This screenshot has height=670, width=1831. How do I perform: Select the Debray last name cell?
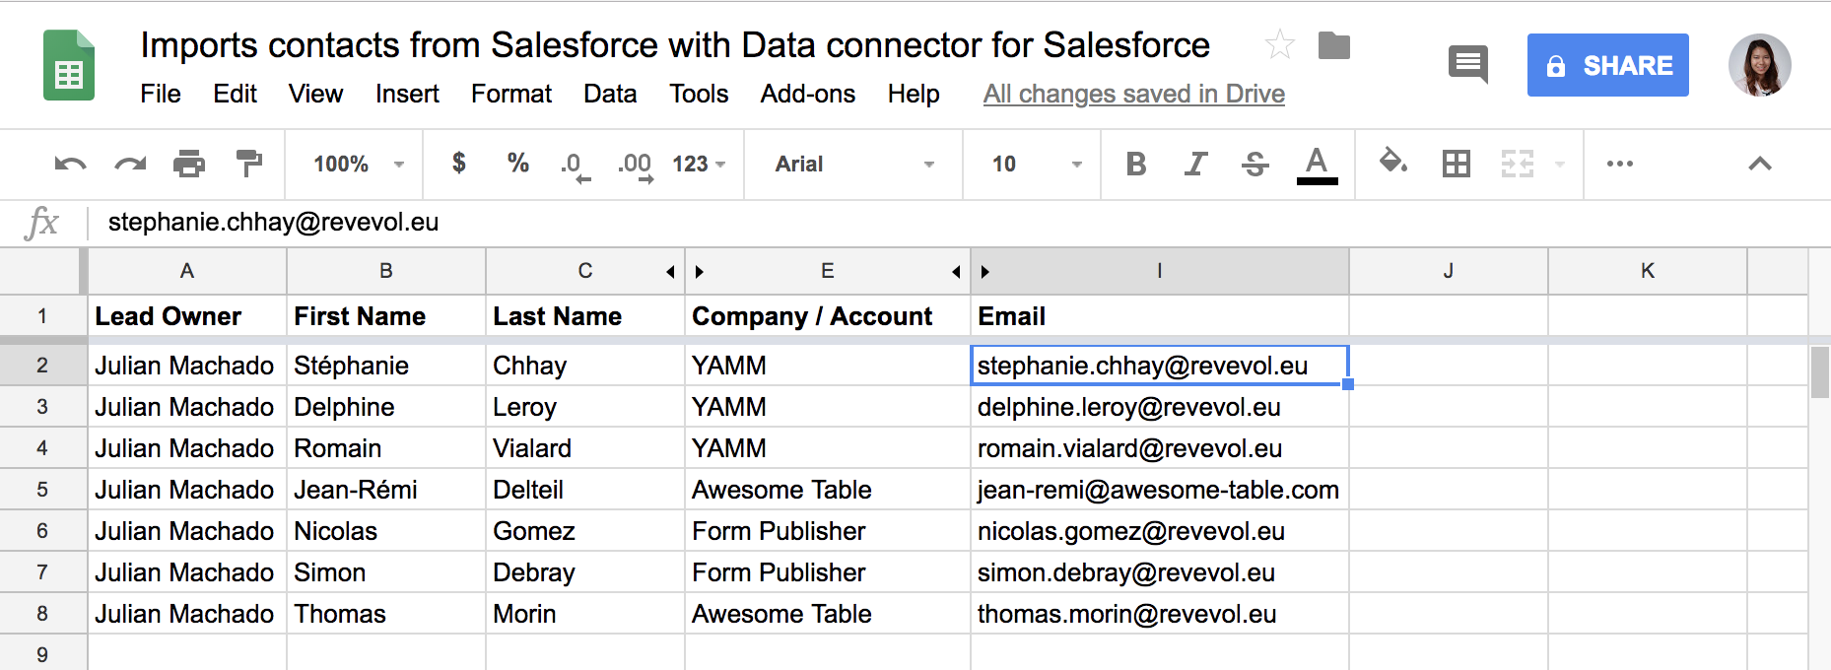[x=584, y=572]
